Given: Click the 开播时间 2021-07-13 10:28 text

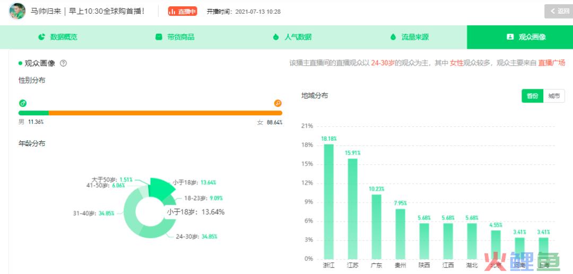Looking at the screenshot, I should coord(244,12).
